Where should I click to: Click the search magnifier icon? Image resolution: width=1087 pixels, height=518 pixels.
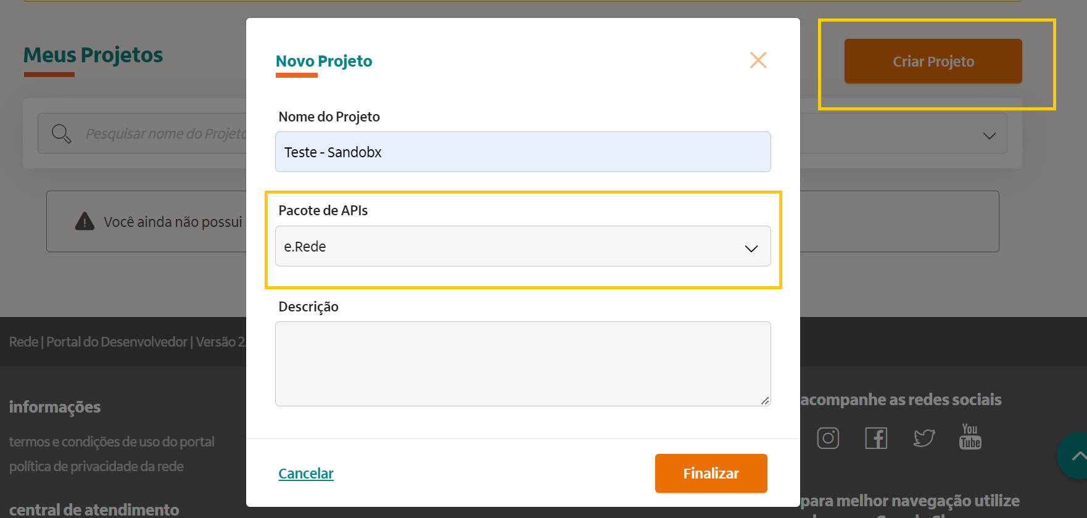[x=61, y=133]
